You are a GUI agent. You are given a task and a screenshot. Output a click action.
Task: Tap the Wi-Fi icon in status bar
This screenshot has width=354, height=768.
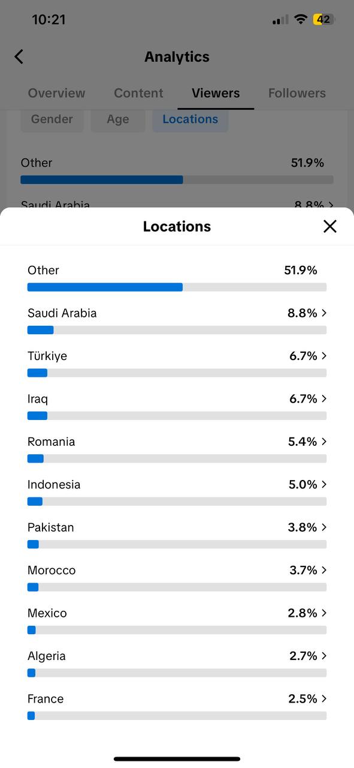[300, 19]
